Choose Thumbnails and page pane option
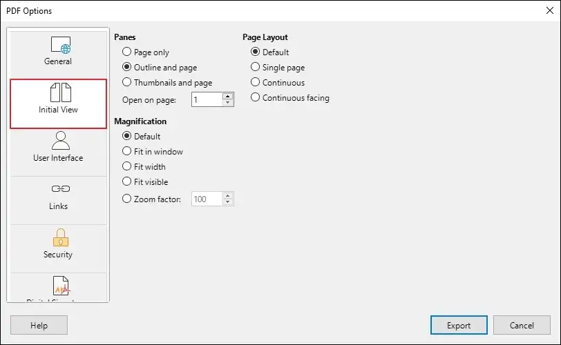This screenshot has height=345, width=561. click(x=126, y=82)
